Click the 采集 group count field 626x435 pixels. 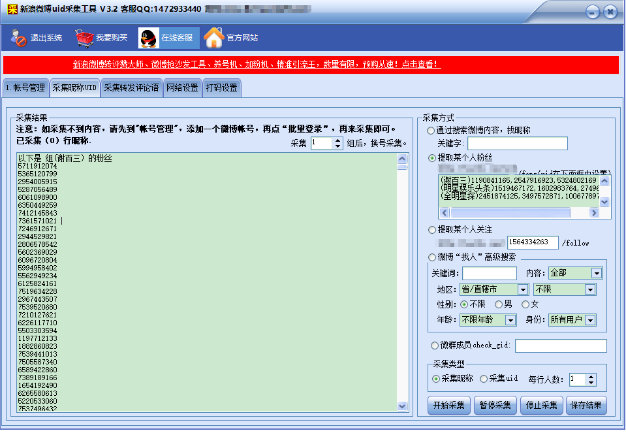[322, 144]
